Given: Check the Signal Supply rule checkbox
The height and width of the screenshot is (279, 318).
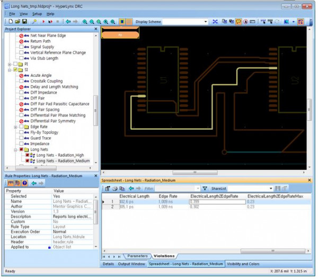Looking at the screenshot, I should click(x=21, y=47).
